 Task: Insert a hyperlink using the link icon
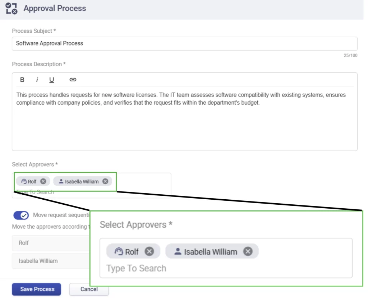pos(73,80)
